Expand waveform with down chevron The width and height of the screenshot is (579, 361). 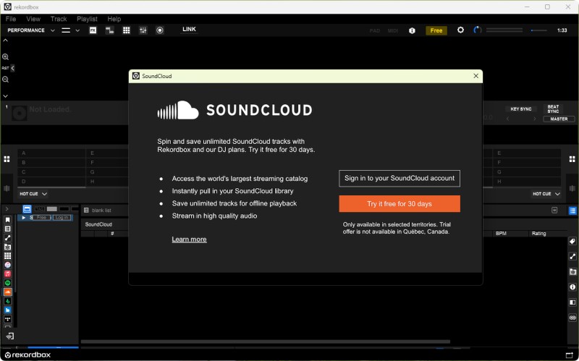(x=6, y=96)
